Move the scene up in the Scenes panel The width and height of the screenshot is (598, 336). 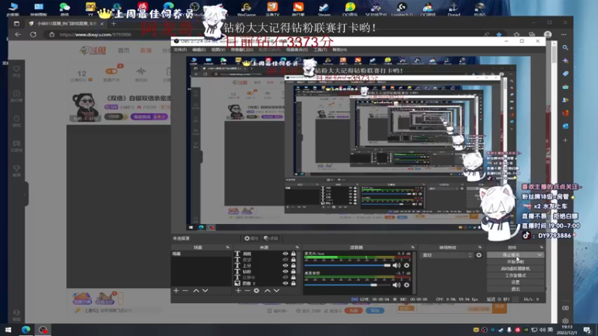(196, 290)
